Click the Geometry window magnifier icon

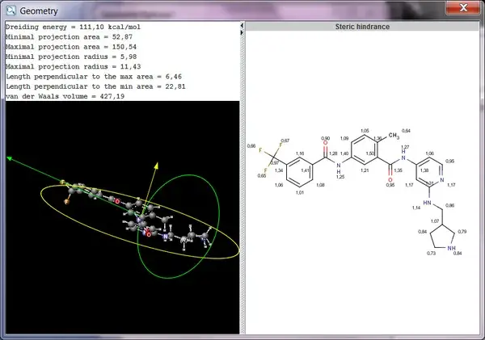pyautogui.click(x=11, y=10)
